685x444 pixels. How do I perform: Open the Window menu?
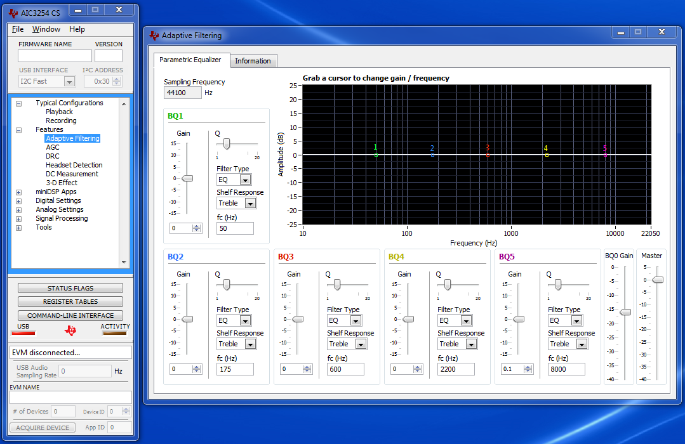click(x=46, y=29)
